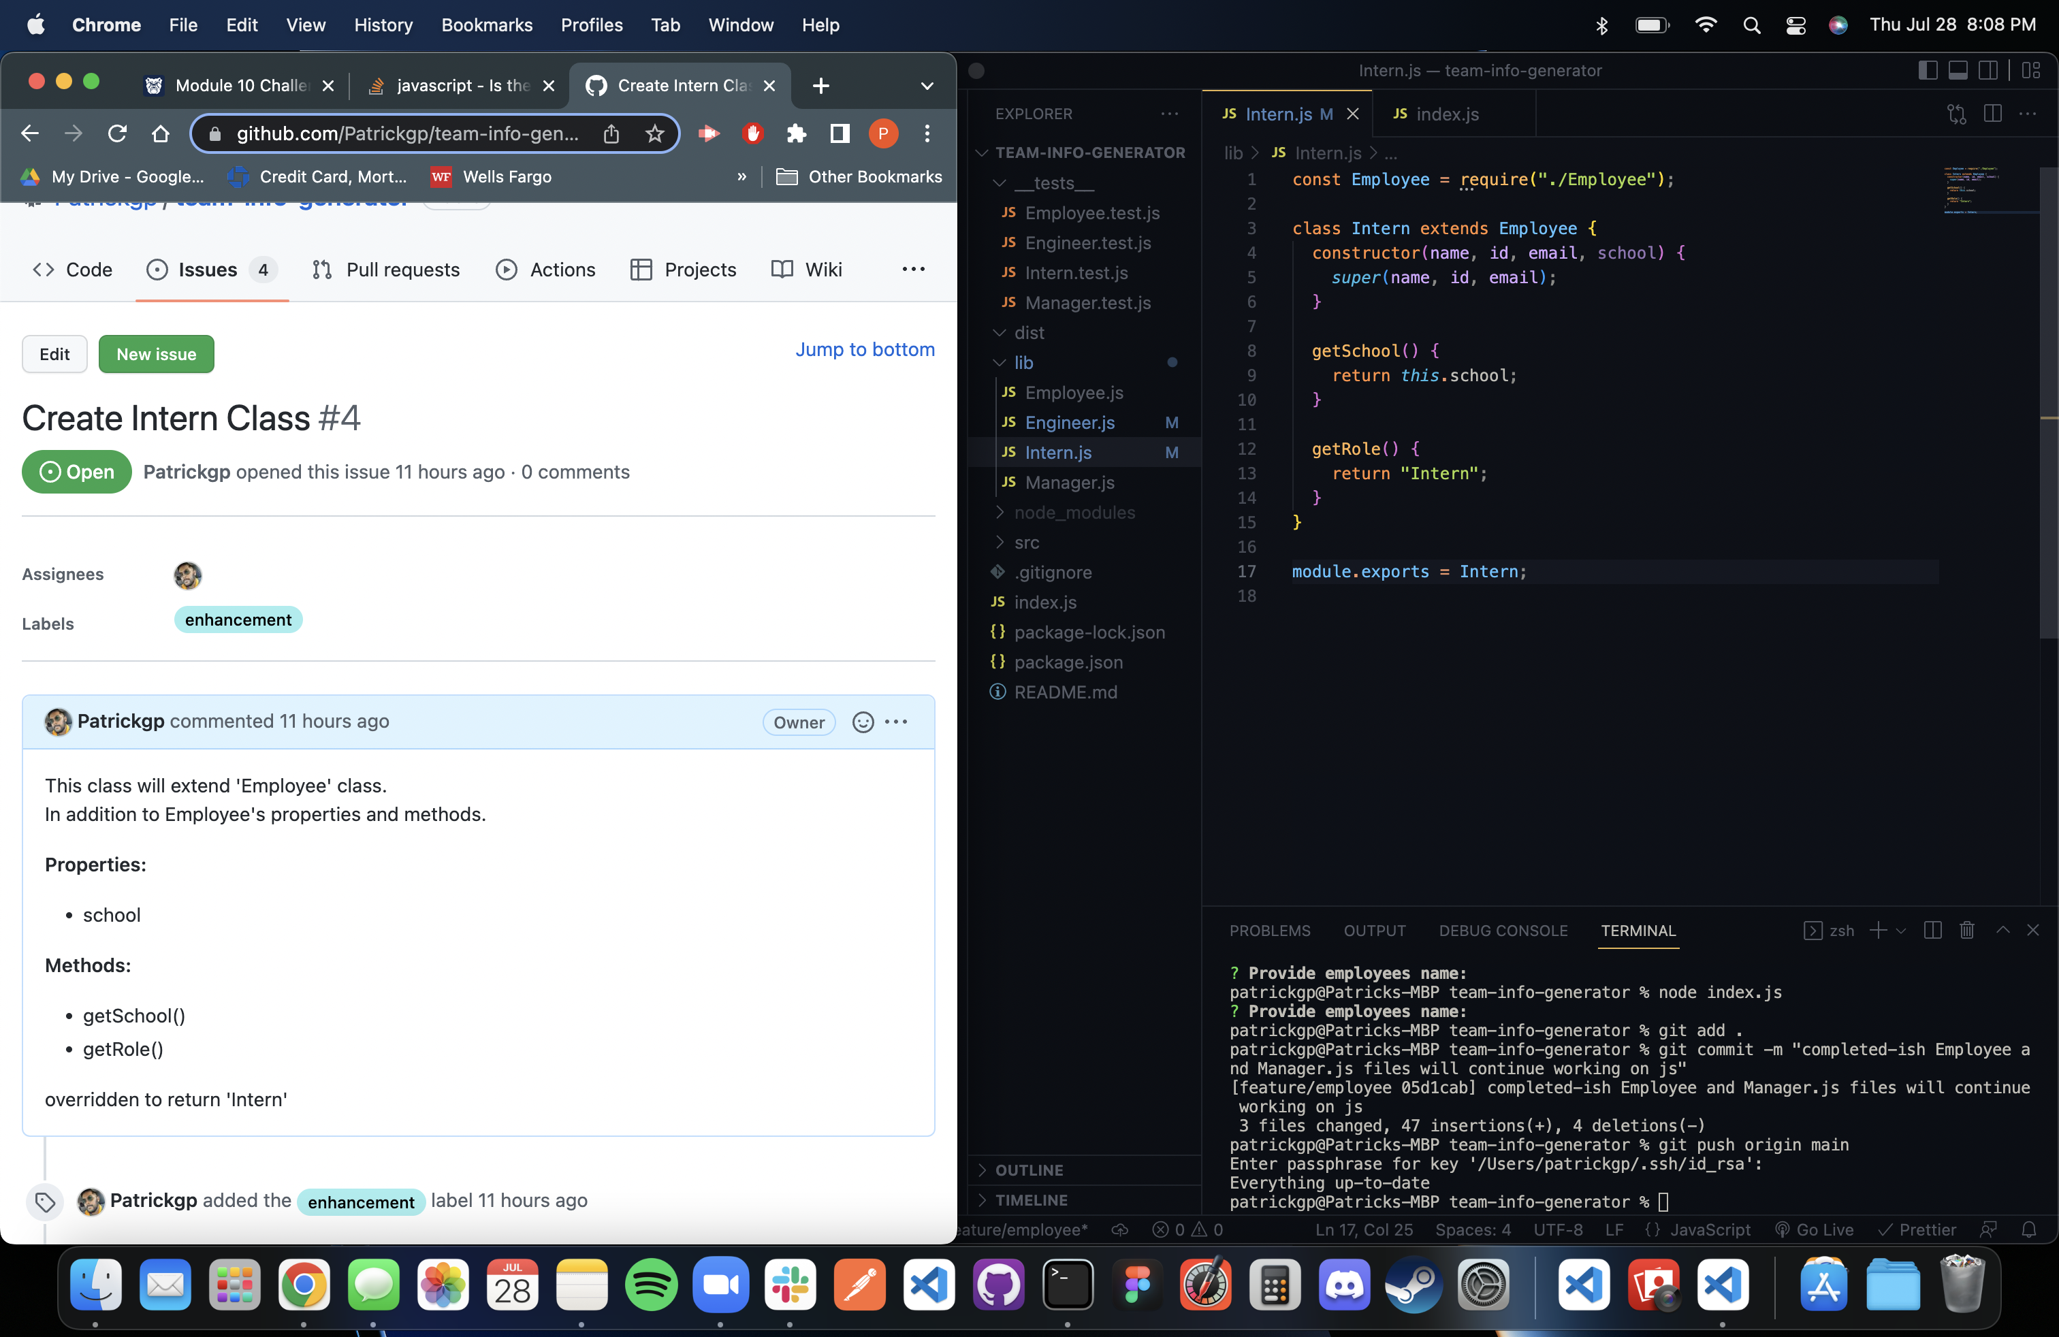Reload the GitHub page in Chrome
Image resolution: width=2059 pixels, height=1337 pixels.
[x=117, y=133]
